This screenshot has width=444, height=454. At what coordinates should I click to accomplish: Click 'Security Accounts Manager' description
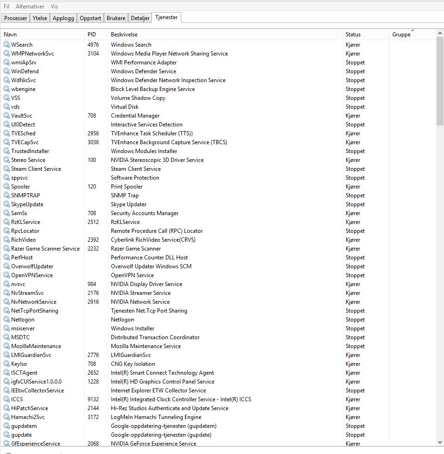coord(144,213)
